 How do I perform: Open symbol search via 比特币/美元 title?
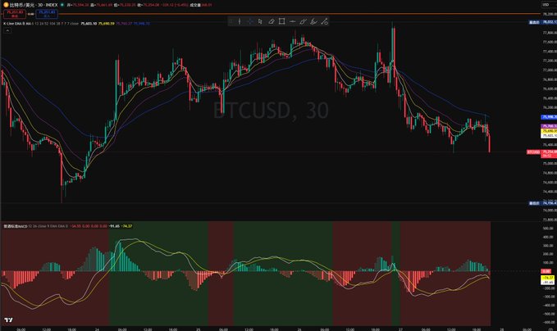(22, 5)
